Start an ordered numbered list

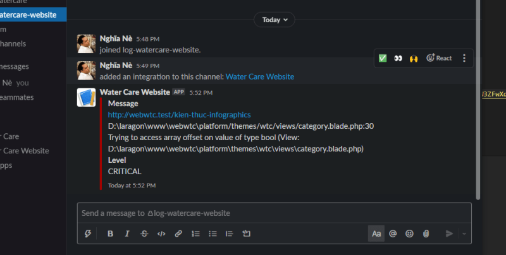(x=195, y=234)
